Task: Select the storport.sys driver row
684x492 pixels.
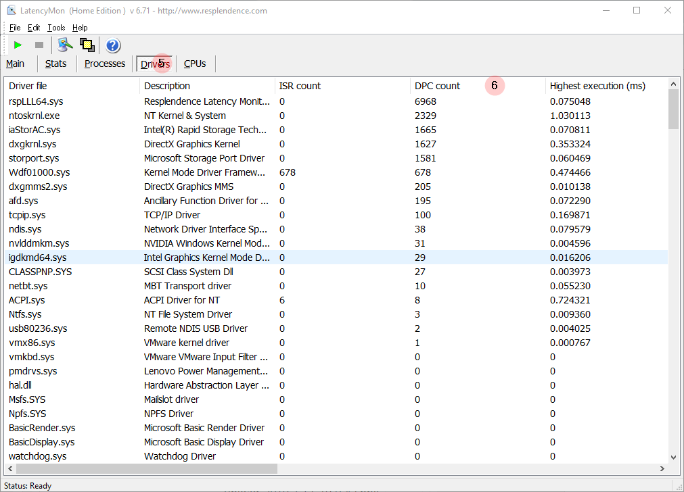Action: [336, 158]
